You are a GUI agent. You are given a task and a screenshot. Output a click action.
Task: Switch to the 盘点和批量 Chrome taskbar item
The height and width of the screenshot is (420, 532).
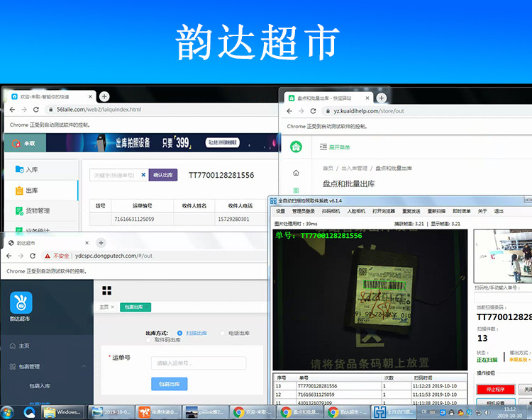coord(299,412)
